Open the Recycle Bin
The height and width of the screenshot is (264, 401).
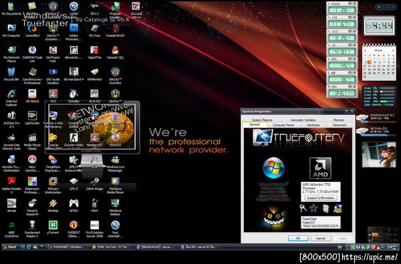pos(11,74)
